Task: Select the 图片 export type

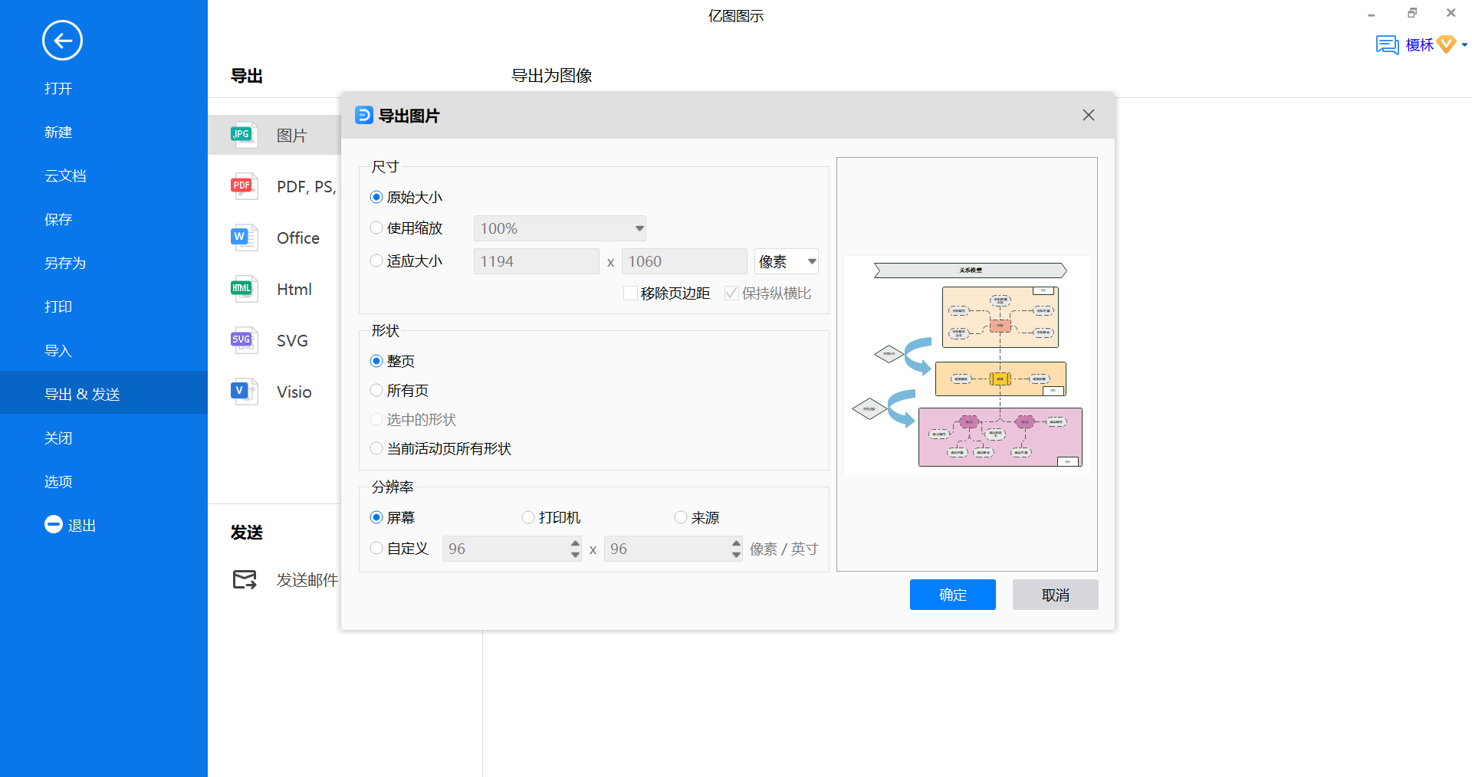Action: click(x=292, y=136)
